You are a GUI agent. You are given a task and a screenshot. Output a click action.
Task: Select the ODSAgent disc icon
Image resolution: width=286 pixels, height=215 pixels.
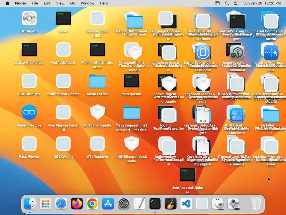[x=29, y=18]
